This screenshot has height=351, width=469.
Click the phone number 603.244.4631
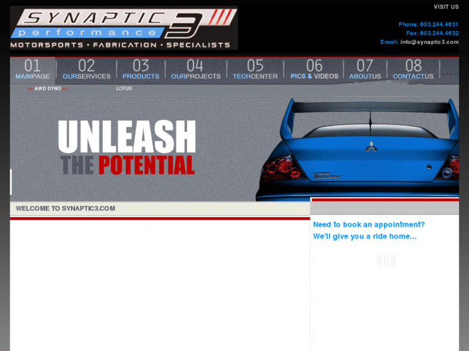tap(439, 24)
